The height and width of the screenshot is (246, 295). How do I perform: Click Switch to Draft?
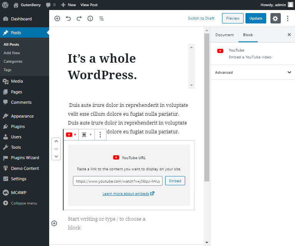[x=201, y=18]
